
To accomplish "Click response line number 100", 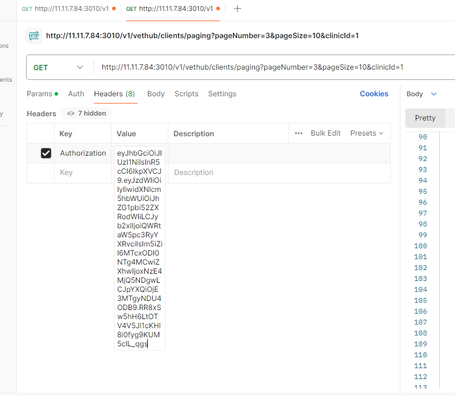I will coord(420,246).
